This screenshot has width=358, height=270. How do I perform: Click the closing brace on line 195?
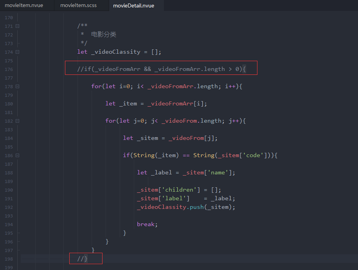pyautogui.click(x=125, y=233)
